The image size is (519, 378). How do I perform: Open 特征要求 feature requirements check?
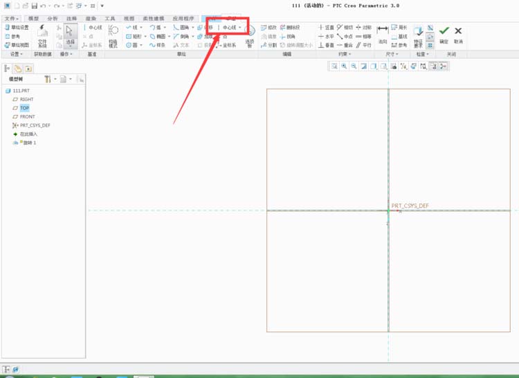419,37
